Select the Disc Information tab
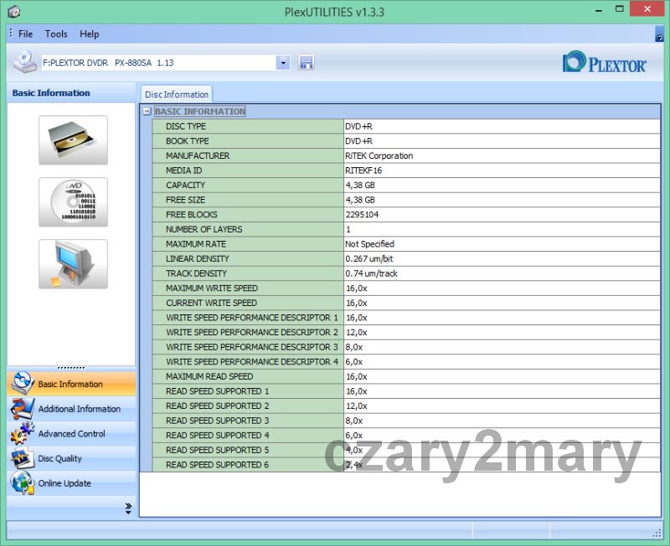The height and width of the screenshot is (546, 670). (177, 94)
